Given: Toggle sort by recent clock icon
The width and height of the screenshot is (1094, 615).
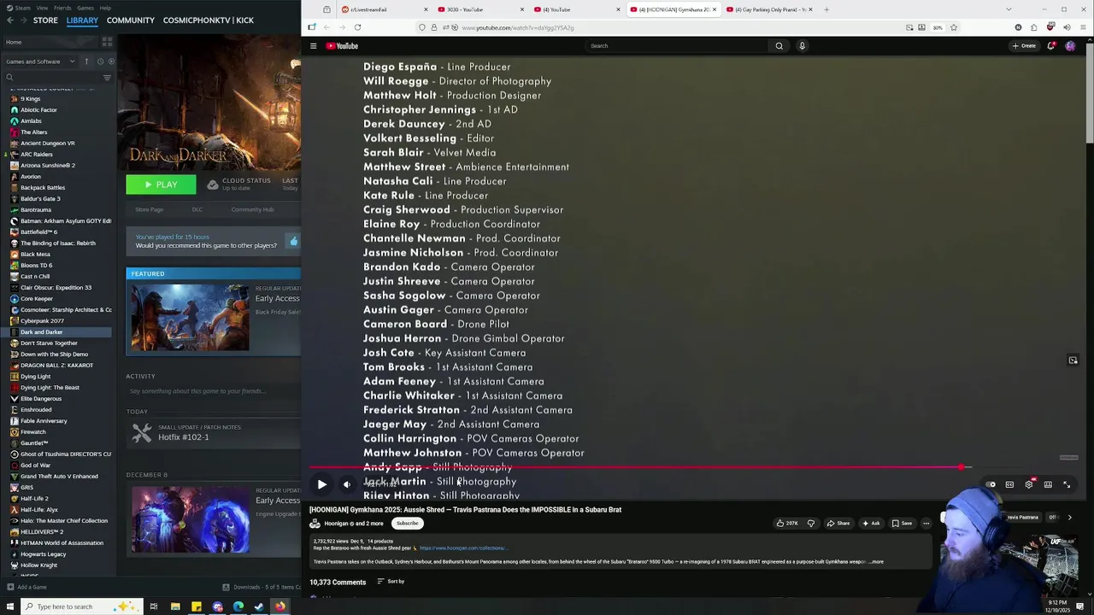Looking at the screenshot, I should (100, 61).
